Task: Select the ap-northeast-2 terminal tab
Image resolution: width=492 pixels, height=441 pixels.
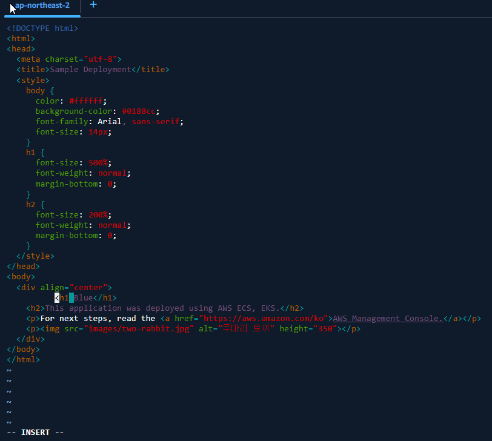Action: click(42, 5)
